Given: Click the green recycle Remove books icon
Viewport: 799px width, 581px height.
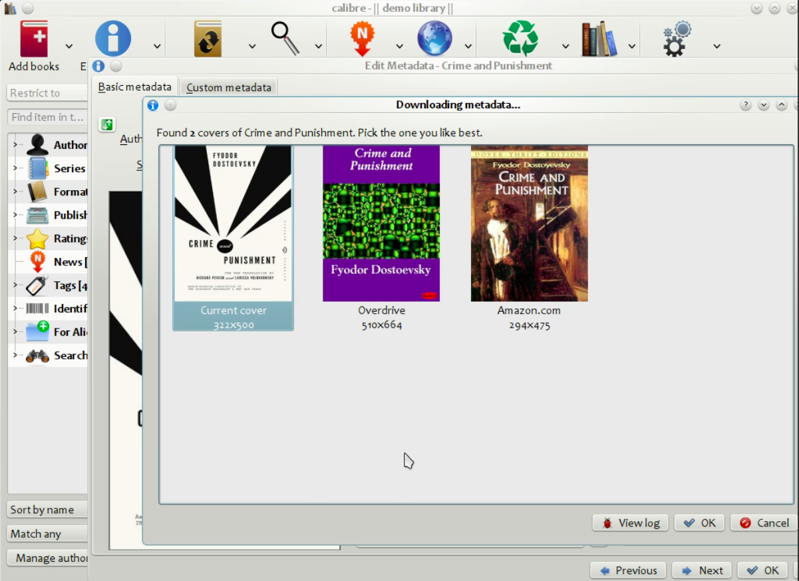Looking at the screenshot, I should click(520, 39).
